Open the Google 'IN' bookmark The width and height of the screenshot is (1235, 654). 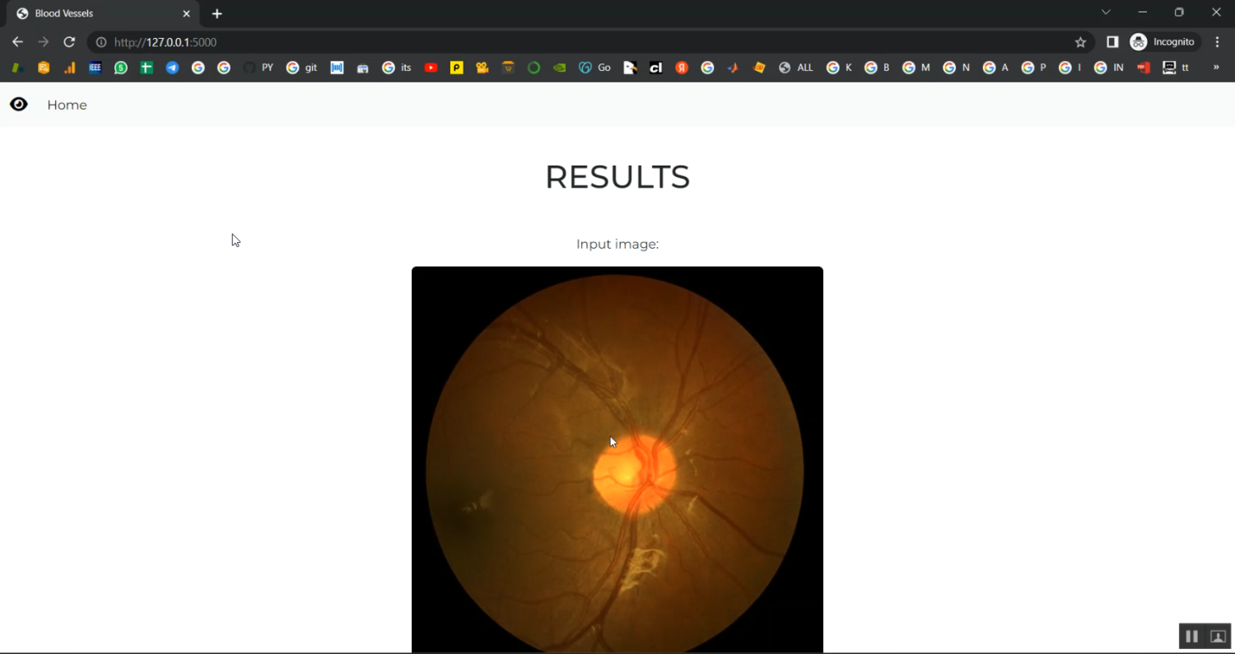[x=1109, y=68]
